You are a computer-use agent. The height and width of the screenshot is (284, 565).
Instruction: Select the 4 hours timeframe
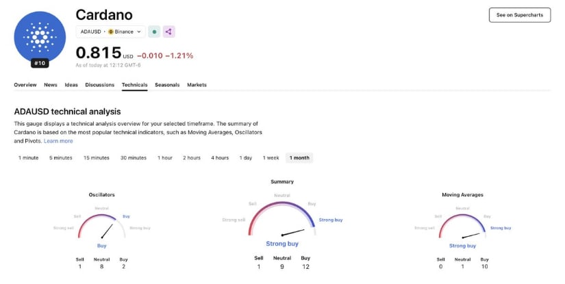tap(220, 157)
